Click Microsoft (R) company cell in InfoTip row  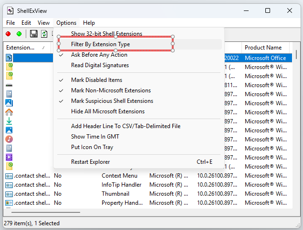pyautogui.click(x=168, y=185)
